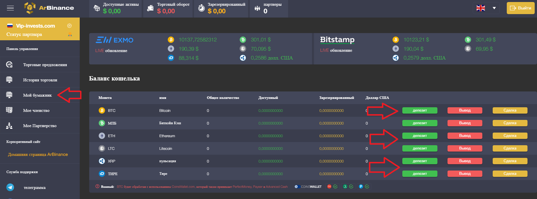The height and width of the screenshot is (199, 537).
Task: Click the XRP coin icon in wallet table
Action: tap(102, 161)
